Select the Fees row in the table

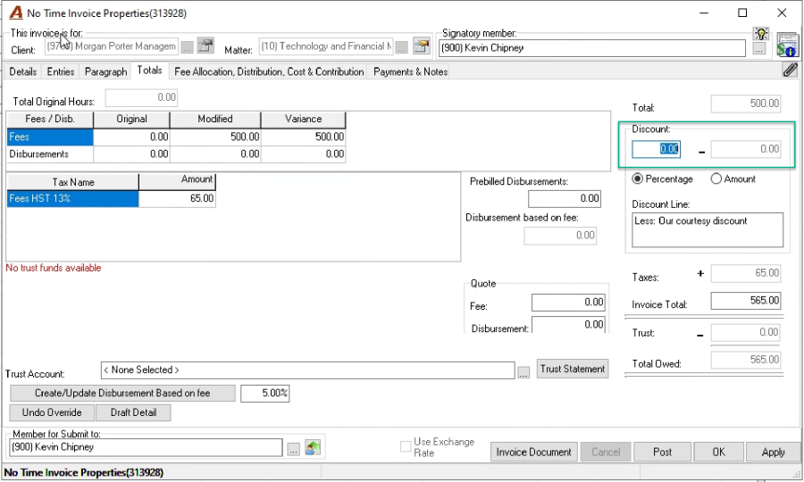[176, 137]
